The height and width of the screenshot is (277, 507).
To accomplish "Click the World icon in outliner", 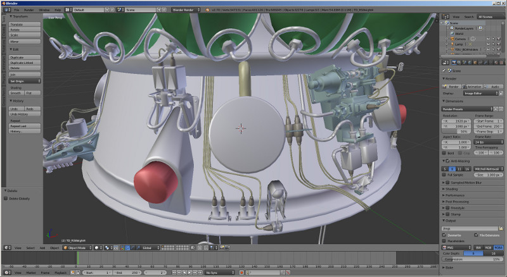I will 451,34.
